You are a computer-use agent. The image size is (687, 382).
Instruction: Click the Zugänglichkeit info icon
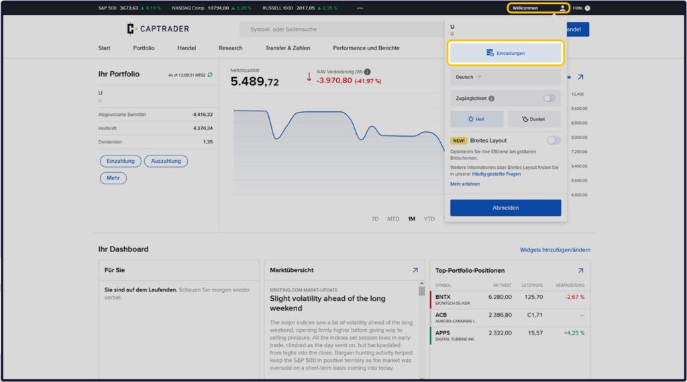click(492, 99)
